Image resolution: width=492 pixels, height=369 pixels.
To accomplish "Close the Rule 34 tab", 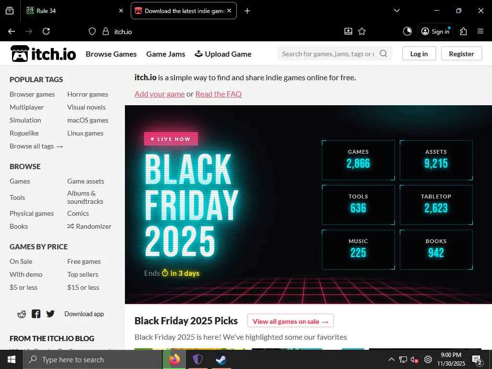I will pos(121,11).
